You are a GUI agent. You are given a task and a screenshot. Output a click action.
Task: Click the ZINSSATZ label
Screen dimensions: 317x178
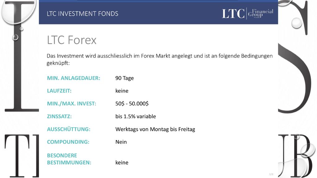[59, 117]
